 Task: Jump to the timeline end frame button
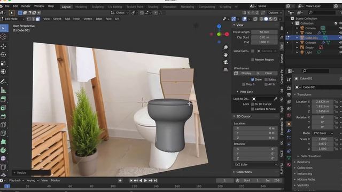click(156, 180)
